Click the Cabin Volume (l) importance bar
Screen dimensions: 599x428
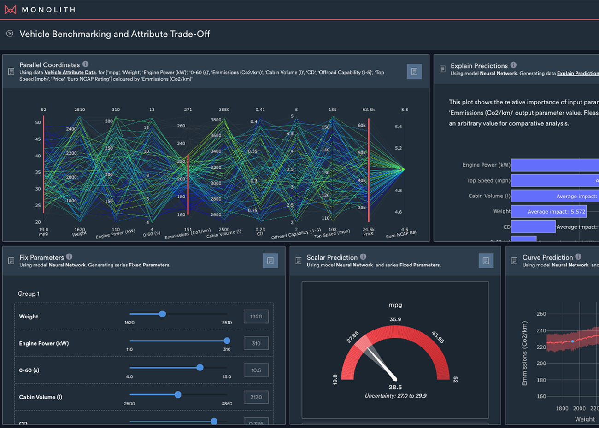pos(555,196)
